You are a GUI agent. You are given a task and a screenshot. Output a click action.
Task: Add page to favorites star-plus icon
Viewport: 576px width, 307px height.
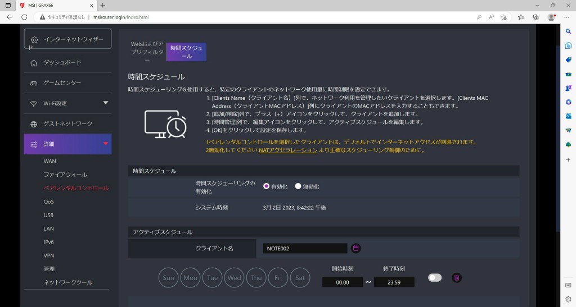click(503, 17)
